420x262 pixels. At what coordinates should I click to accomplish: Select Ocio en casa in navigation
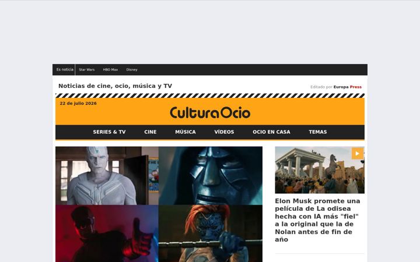[271, 132]
